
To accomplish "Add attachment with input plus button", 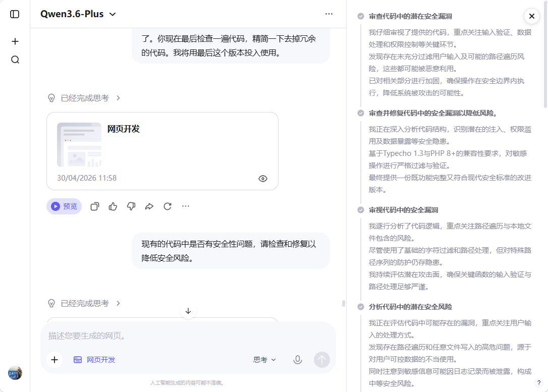I will 54,360.
